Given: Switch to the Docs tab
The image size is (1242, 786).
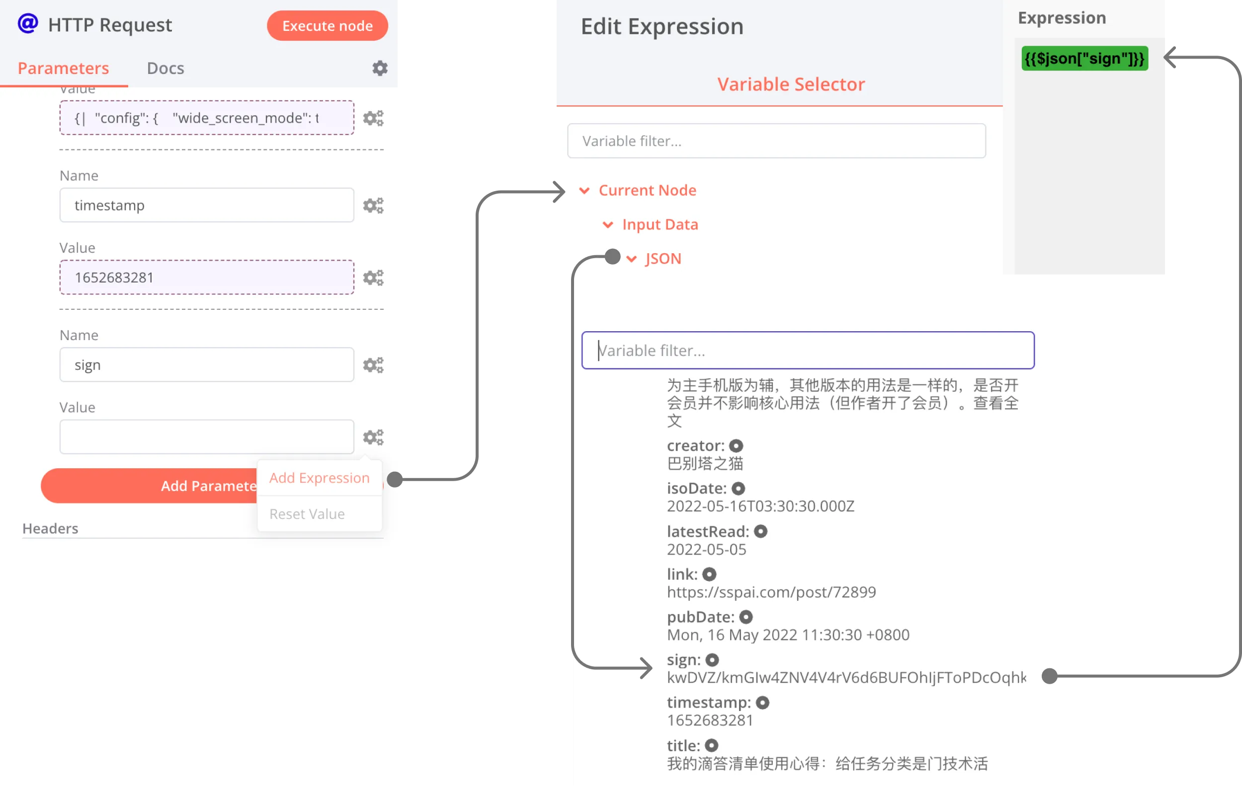Looking at the screenshot, I should point(165,68).
